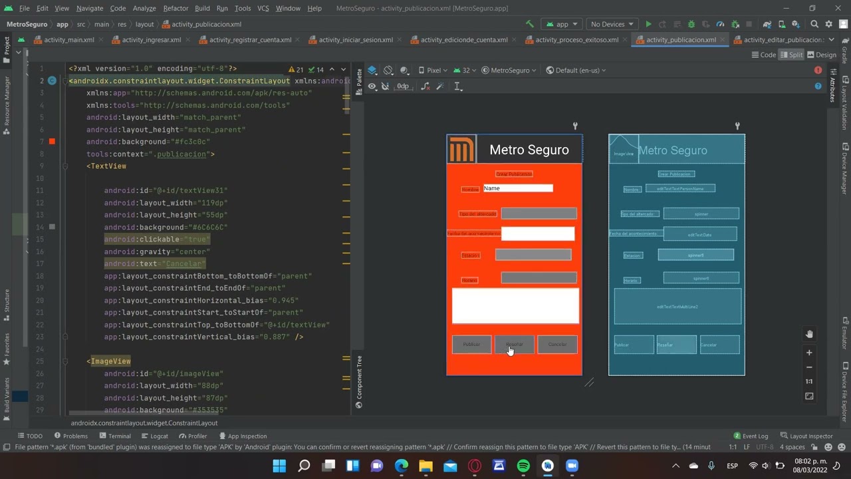Open night mode selector icon
The image size is (851, 479).
click(405, 70)
